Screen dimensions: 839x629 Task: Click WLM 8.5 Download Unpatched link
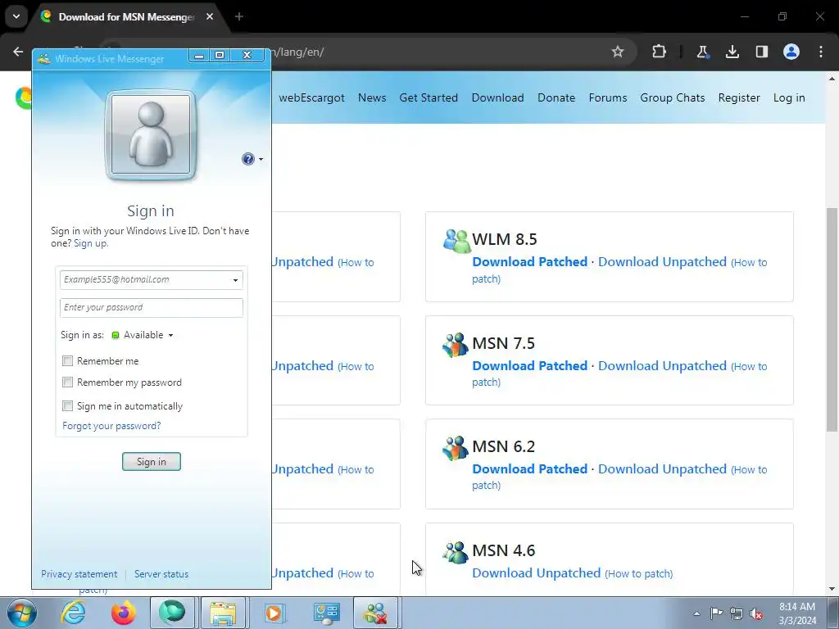(x=662, y=262)
